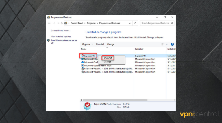
Task: Go to Control Panel Home
Action: 60,31
